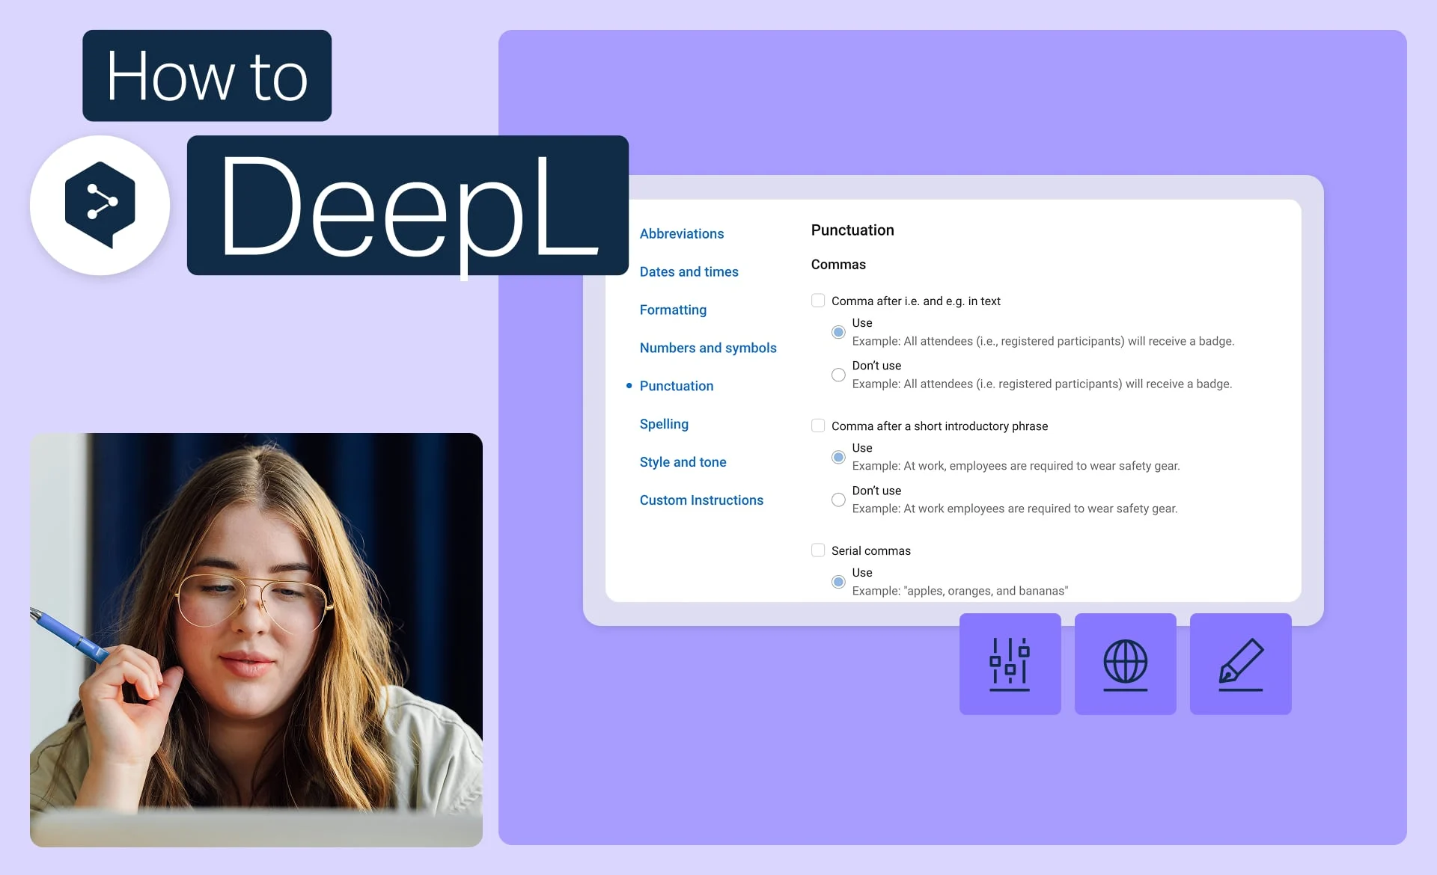Viewport: 1437px width, 875px height.
Task: Select 'Use' radio for comma after i.e.
Action: [838, 332]
